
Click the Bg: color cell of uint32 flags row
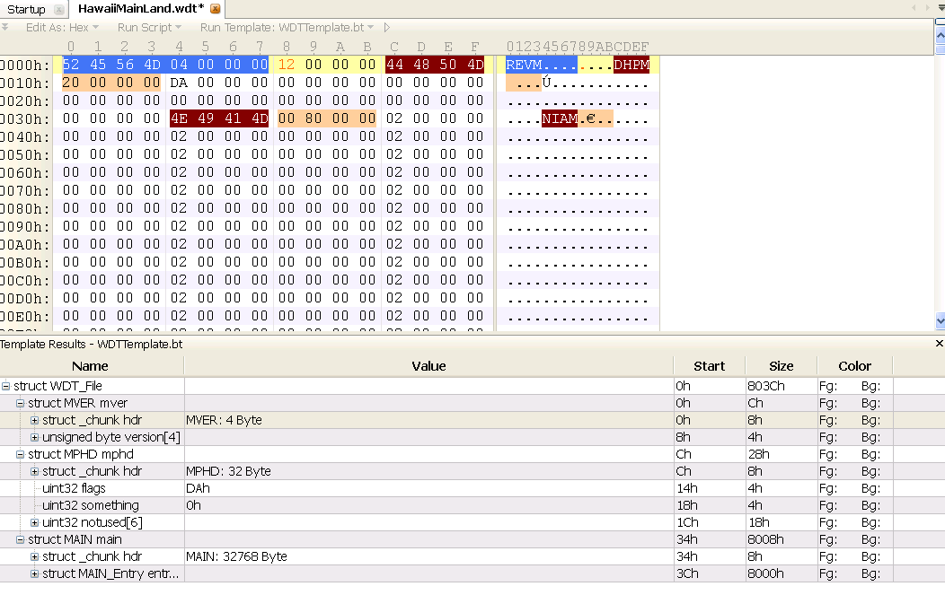point(870,488)
